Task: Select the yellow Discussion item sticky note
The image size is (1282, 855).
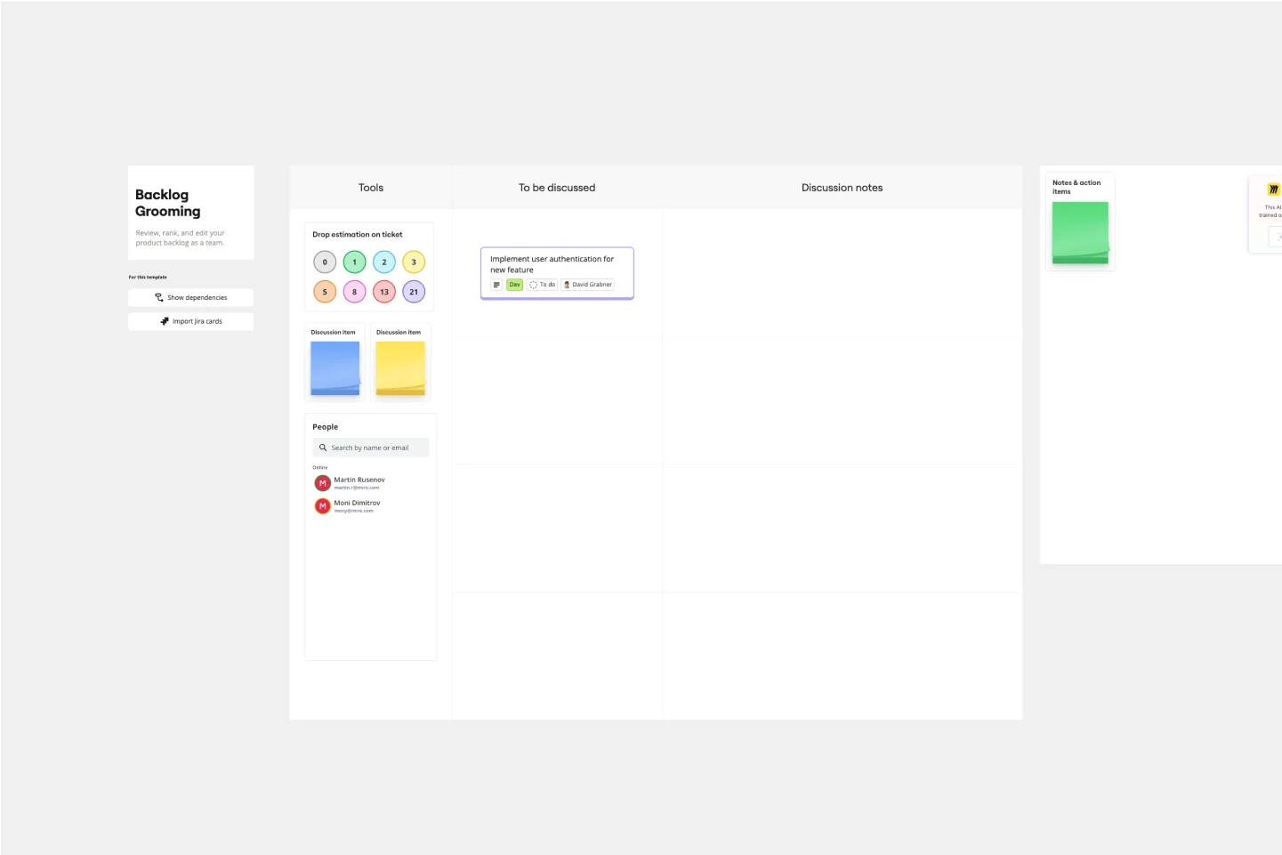Action: (400, 368)
